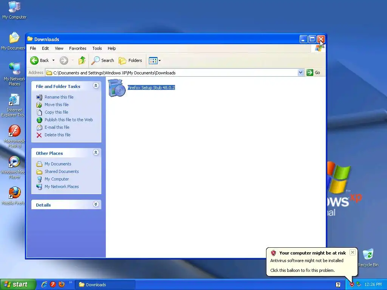Image resolution: width=387 pixels, height=290 pixels.
Task: Select the Recycle Bin icon
Action: [368, 258]
